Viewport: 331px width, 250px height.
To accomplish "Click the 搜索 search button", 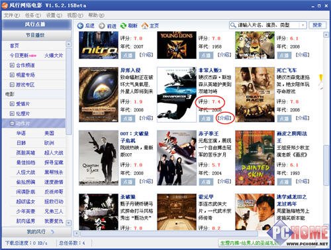I will click(317, 25).
